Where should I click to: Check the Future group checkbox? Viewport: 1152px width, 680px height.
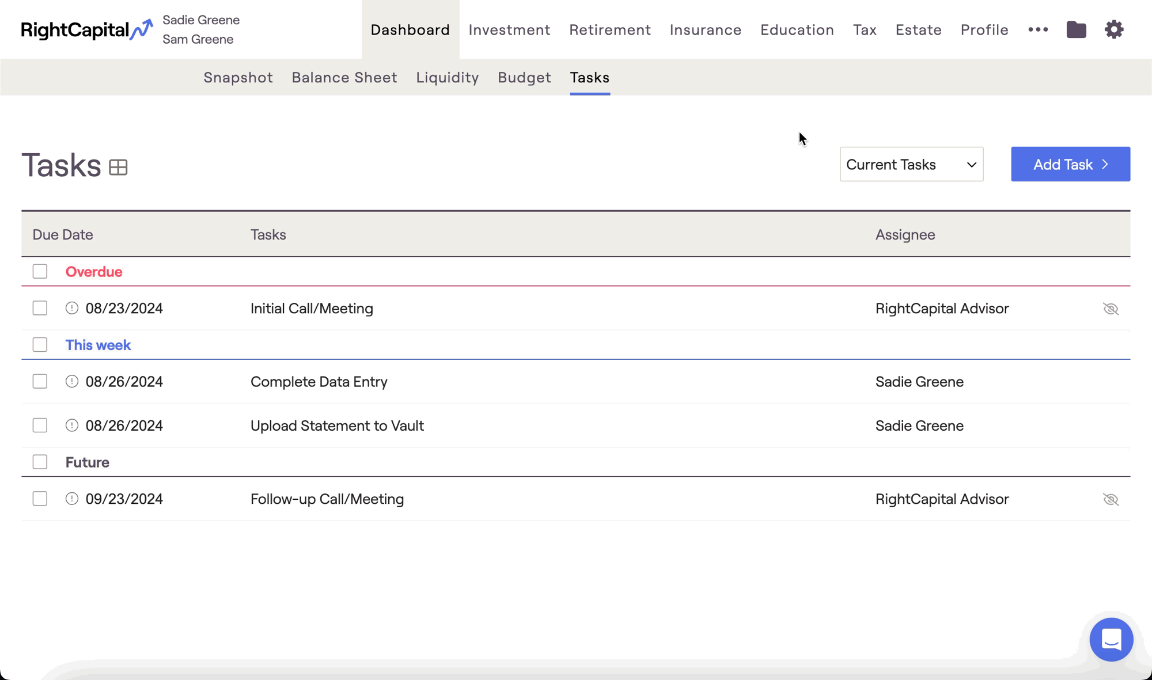(40, 462)
